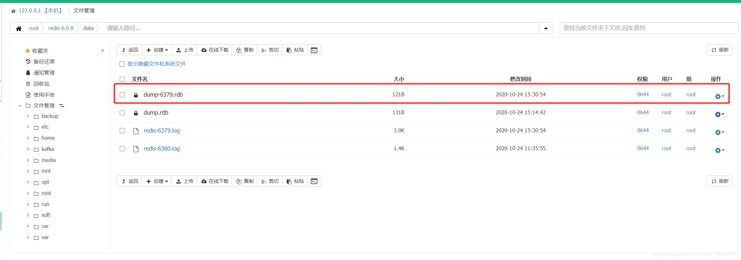Screen dimensions: 741x260
Task: Open 备份还原 in sidebar
Action: (x=40, y=61)
